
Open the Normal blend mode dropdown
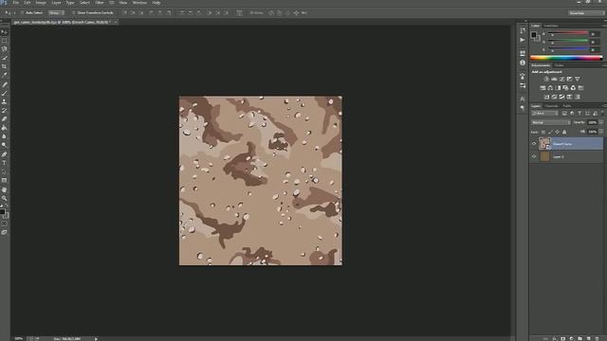(551, 122)
